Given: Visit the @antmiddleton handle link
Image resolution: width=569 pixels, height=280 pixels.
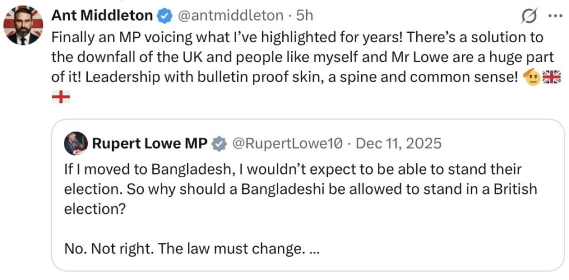Looking at the screenshot, I should [x=229, y=16].
